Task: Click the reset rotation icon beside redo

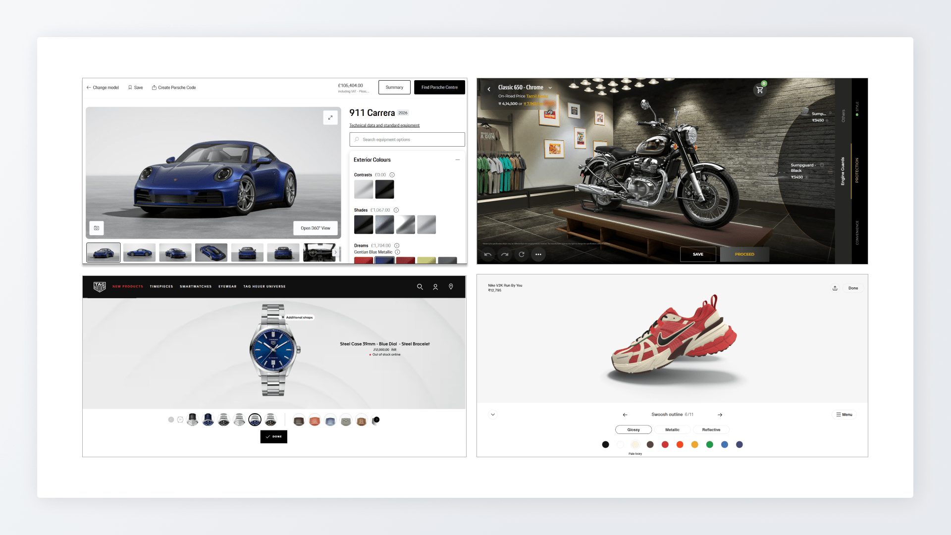Action: pos(522,255)
